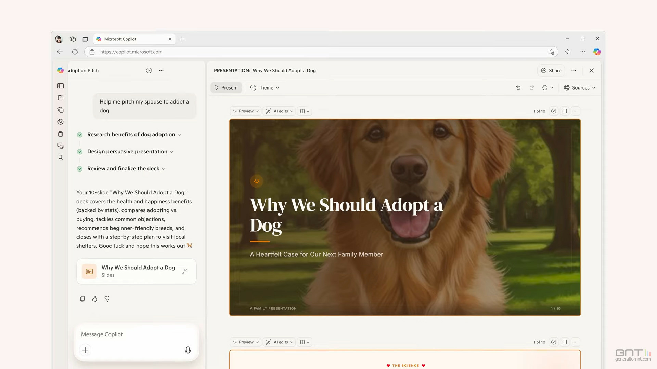This screenshot has height=369, width=657.
Task: Click the Share button
Action: (551, 70)
